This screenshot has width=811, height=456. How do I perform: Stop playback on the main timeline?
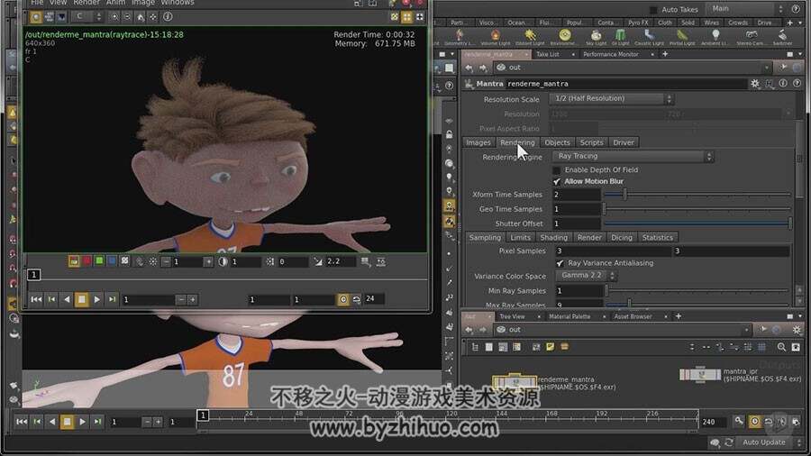click(x=67, y=422)
